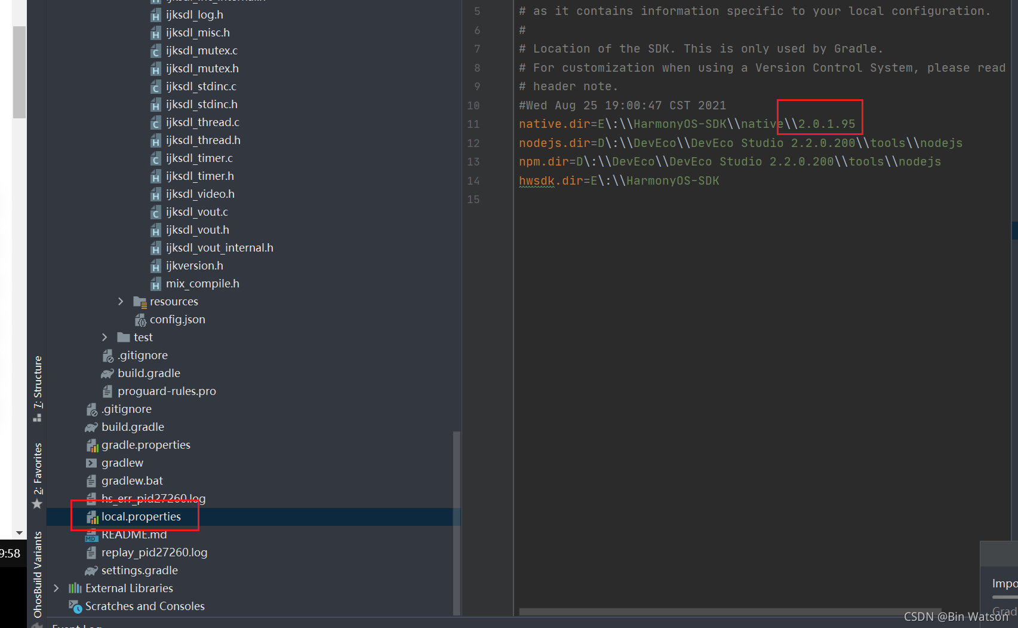Click the replay_pid27260.log file icon
The height and width of the screenshot is (628, 1018).
91,553
